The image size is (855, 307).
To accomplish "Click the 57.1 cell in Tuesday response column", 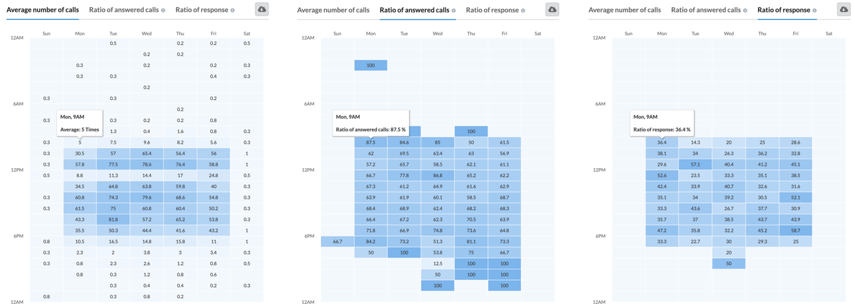I will pos(695,164).
